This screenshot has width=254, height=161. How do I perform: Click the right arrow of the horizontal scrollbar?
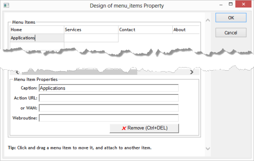[192, 72]
